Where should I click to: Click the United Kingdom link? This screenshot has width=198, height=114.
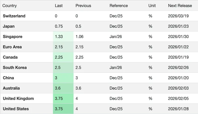18,98
